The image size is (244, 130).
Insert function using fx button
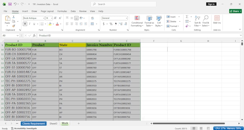point(34,35)
